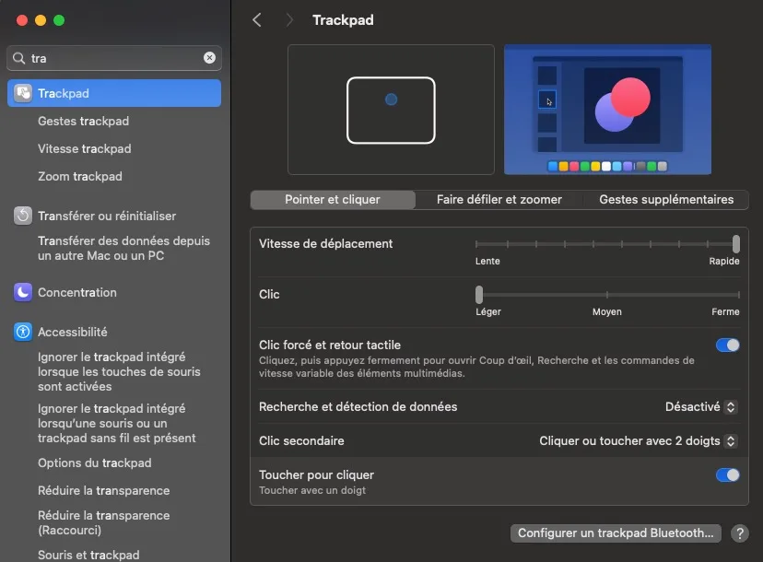This screenshot has width=763, height=562.
Task: Disable Clic forcé et retour tactile toggle
Action: [x=727, y=345]
